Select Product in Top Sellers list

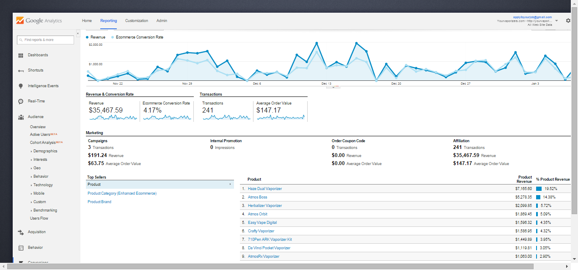pos(160,185)
